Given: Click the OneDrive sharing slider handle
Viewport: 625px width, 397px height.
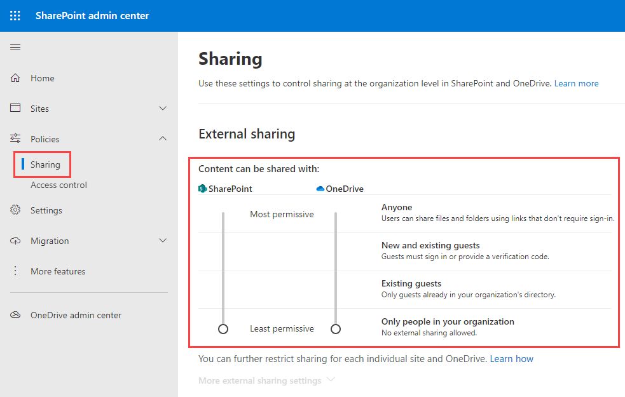Looking at the screenshot, I should click(x=336, y=329).
